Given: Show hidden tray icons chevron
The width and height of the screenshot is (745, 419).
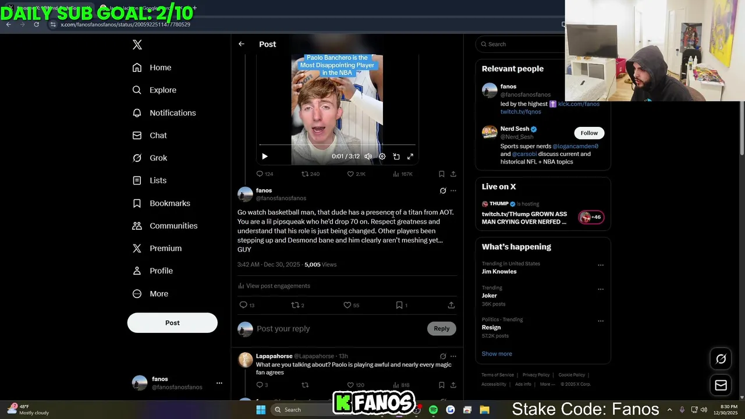Looking at the screenshot, I should pos(669,410).
